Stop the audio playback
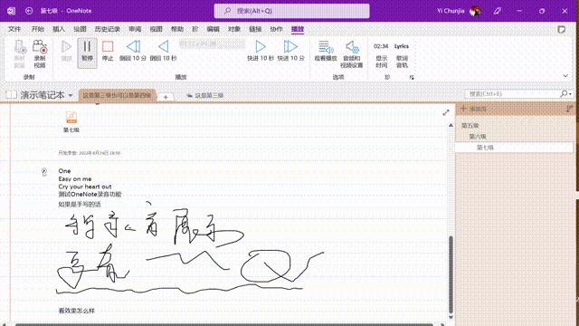Viewport: 579px width, 326px height. (x=108, y=51)
